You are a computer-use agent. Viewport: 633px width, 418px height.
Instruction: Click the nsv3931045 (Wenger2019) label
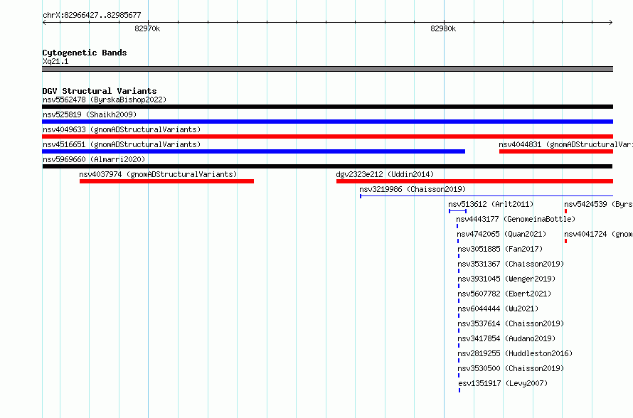(x=506, y=279)
